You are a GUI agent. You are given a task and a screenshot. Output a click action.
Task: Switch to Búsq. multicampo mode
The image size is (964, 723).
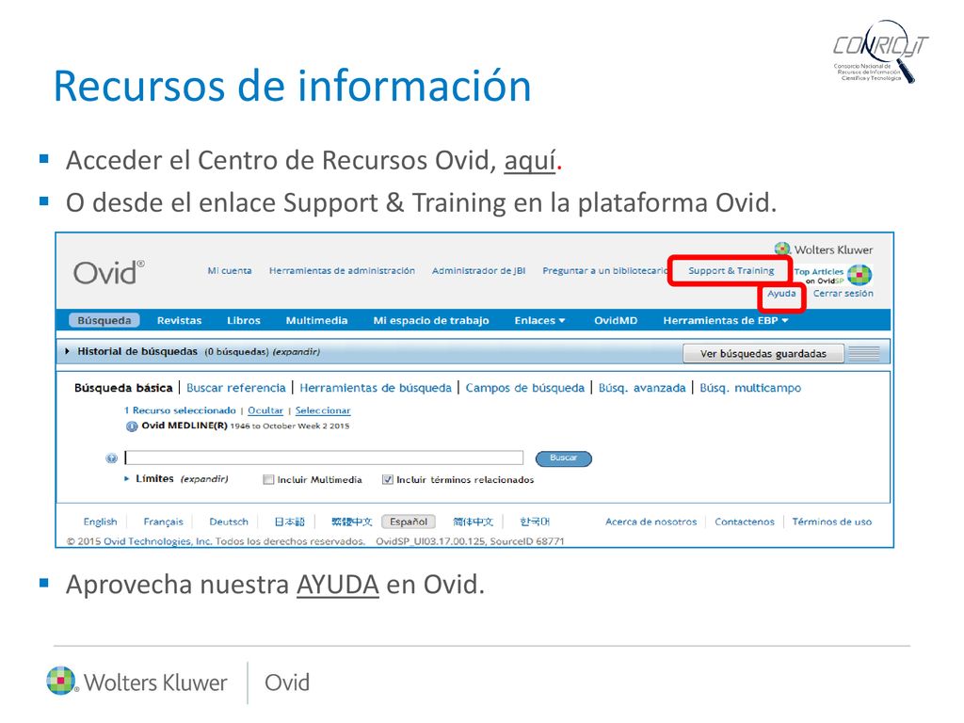tap(750, 388)
